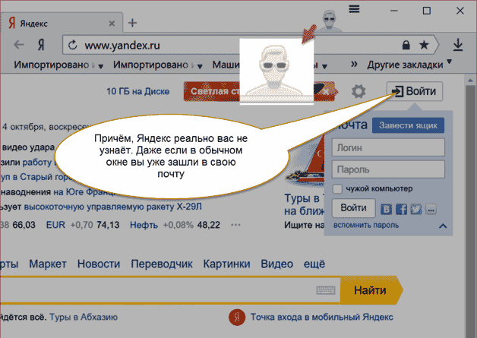Focus the Пароль input field
The height and width of the screenshot is (338, 477).
388,169
